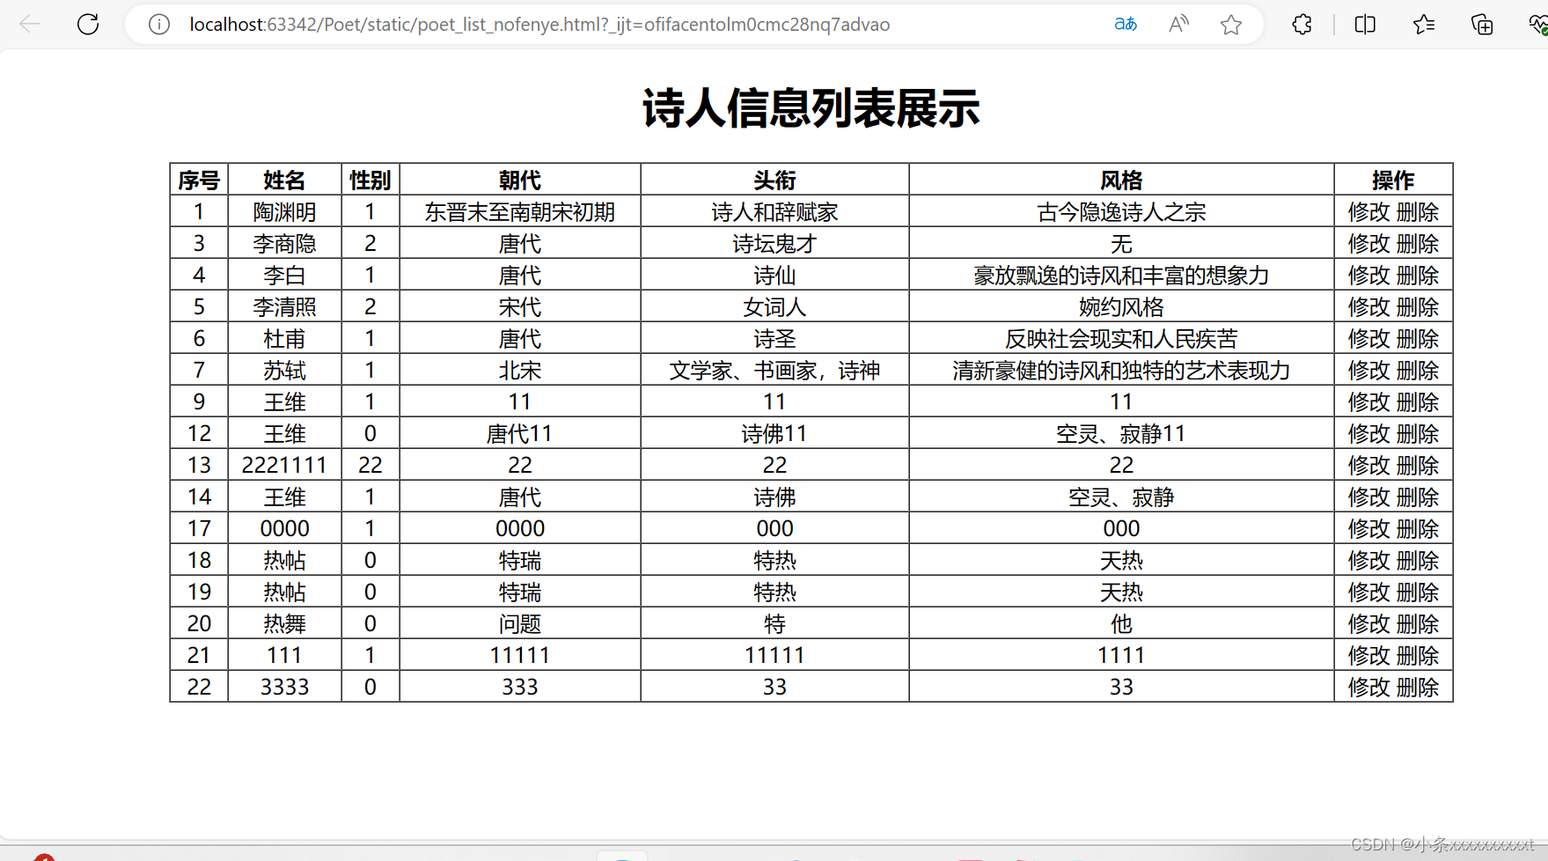Image resolution: width=1548 pixels, height=861 pixels.
Task: Click 修改 in the 3333 row
Action: click(x=1368, y=688)
